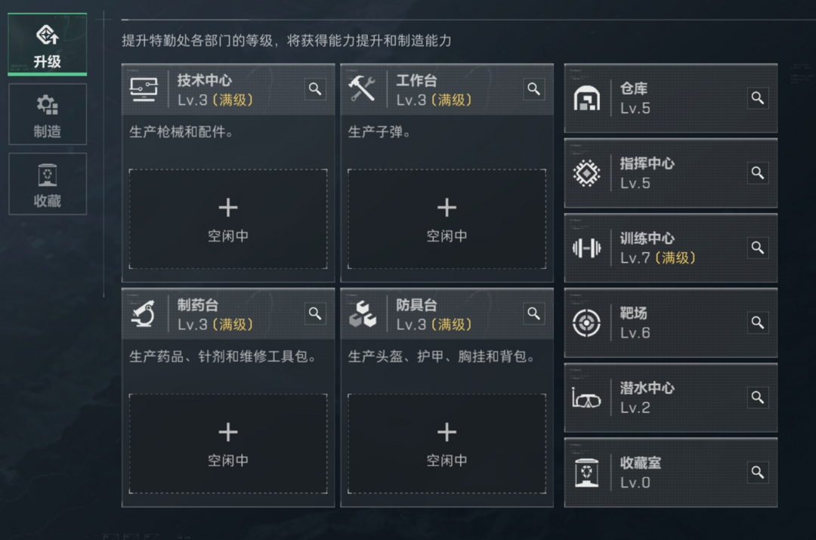Open 防具台 details with magnifier icon
The height and width of the screenshot is (540, 816).
tap(533, 313)
